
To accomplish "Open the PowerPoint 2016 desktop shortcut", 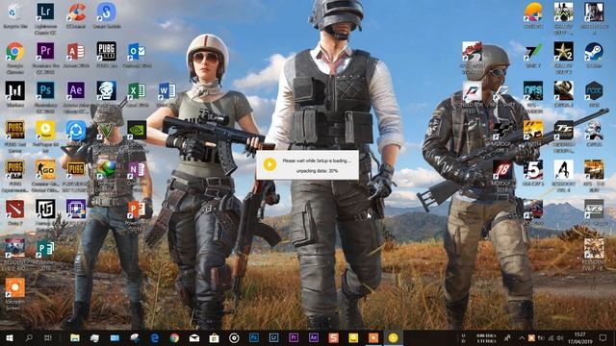I will point(137,210).
